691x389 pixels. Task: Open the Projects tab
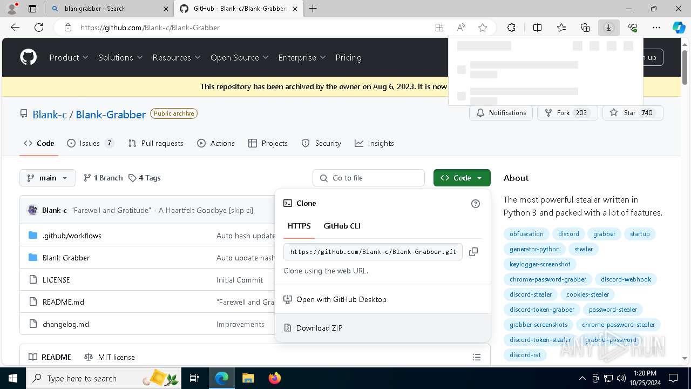coord(268,143)
